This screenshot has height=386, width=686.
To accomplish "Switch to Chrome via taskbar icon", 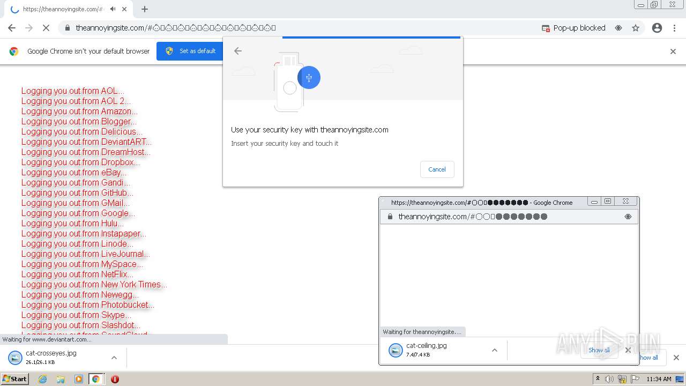I will coord(96,379).
